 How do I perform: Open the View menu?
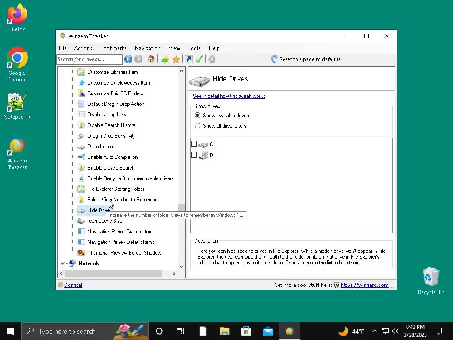point(174,48)
